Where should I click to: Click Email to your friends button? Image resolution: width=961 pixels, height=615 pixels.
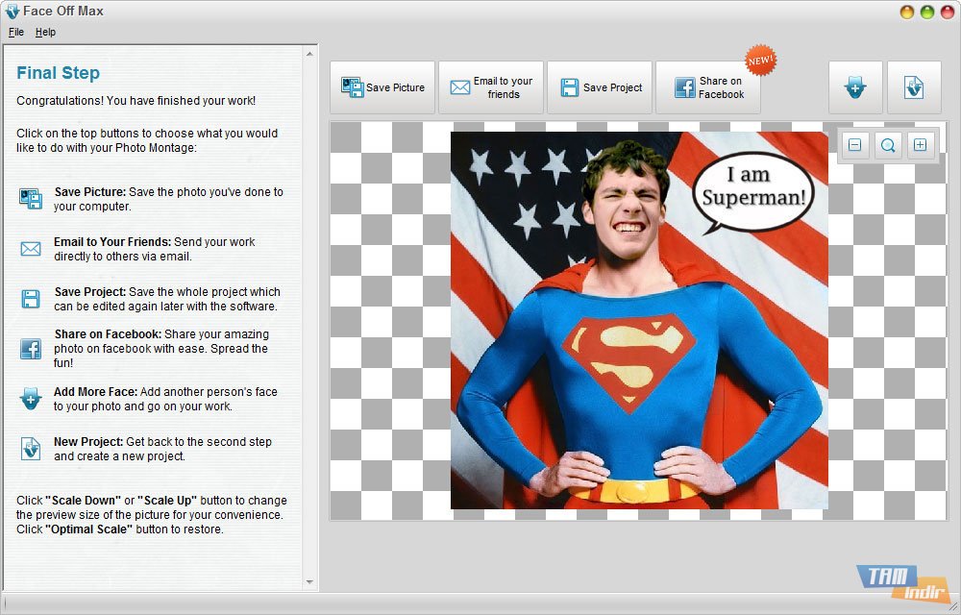pos(491,87)
